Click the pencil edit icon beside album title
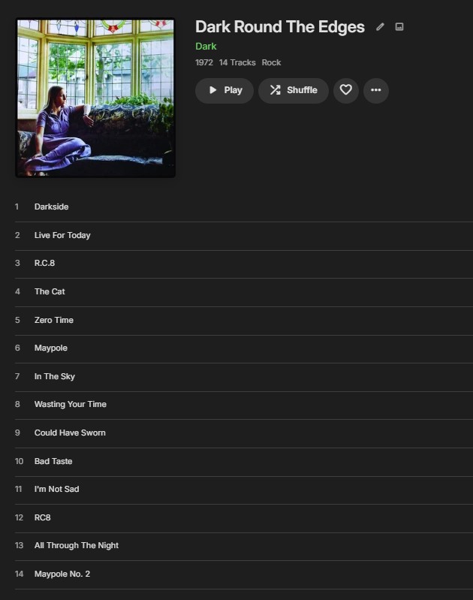Viewport: 473px width, 600px height. coord(380,27)
